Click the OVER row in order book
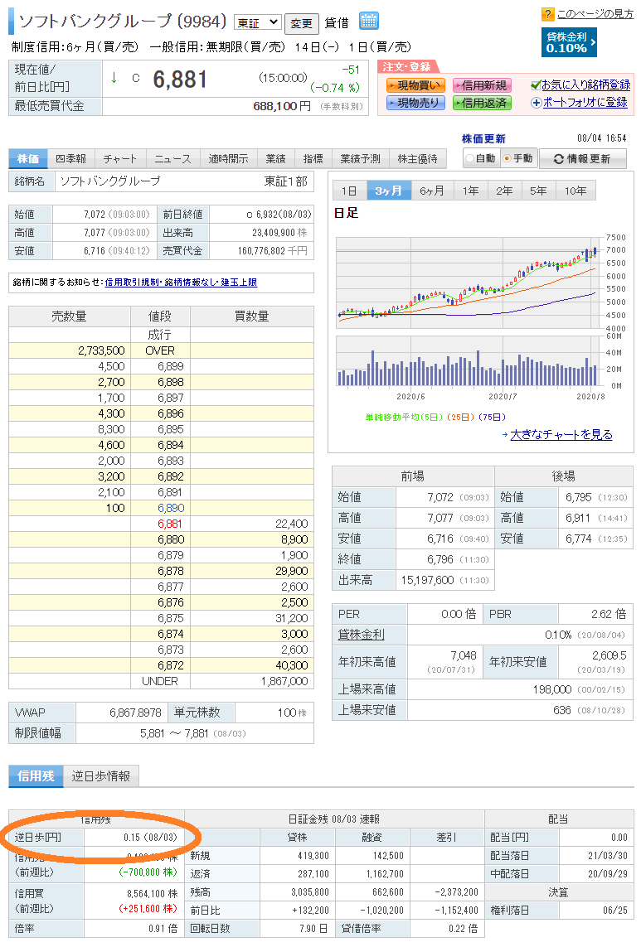The width and height of the screenshot is (641, 947). pos(162,351)
